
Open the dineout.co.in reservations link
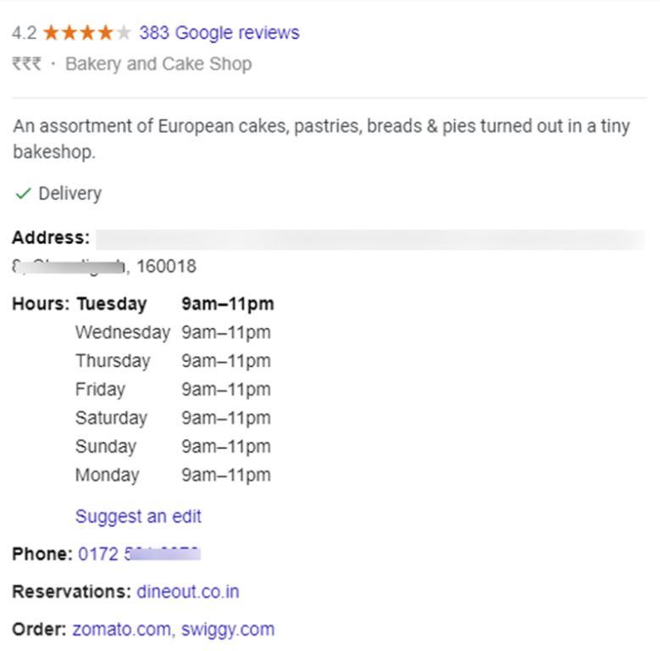tap(187, 592)
